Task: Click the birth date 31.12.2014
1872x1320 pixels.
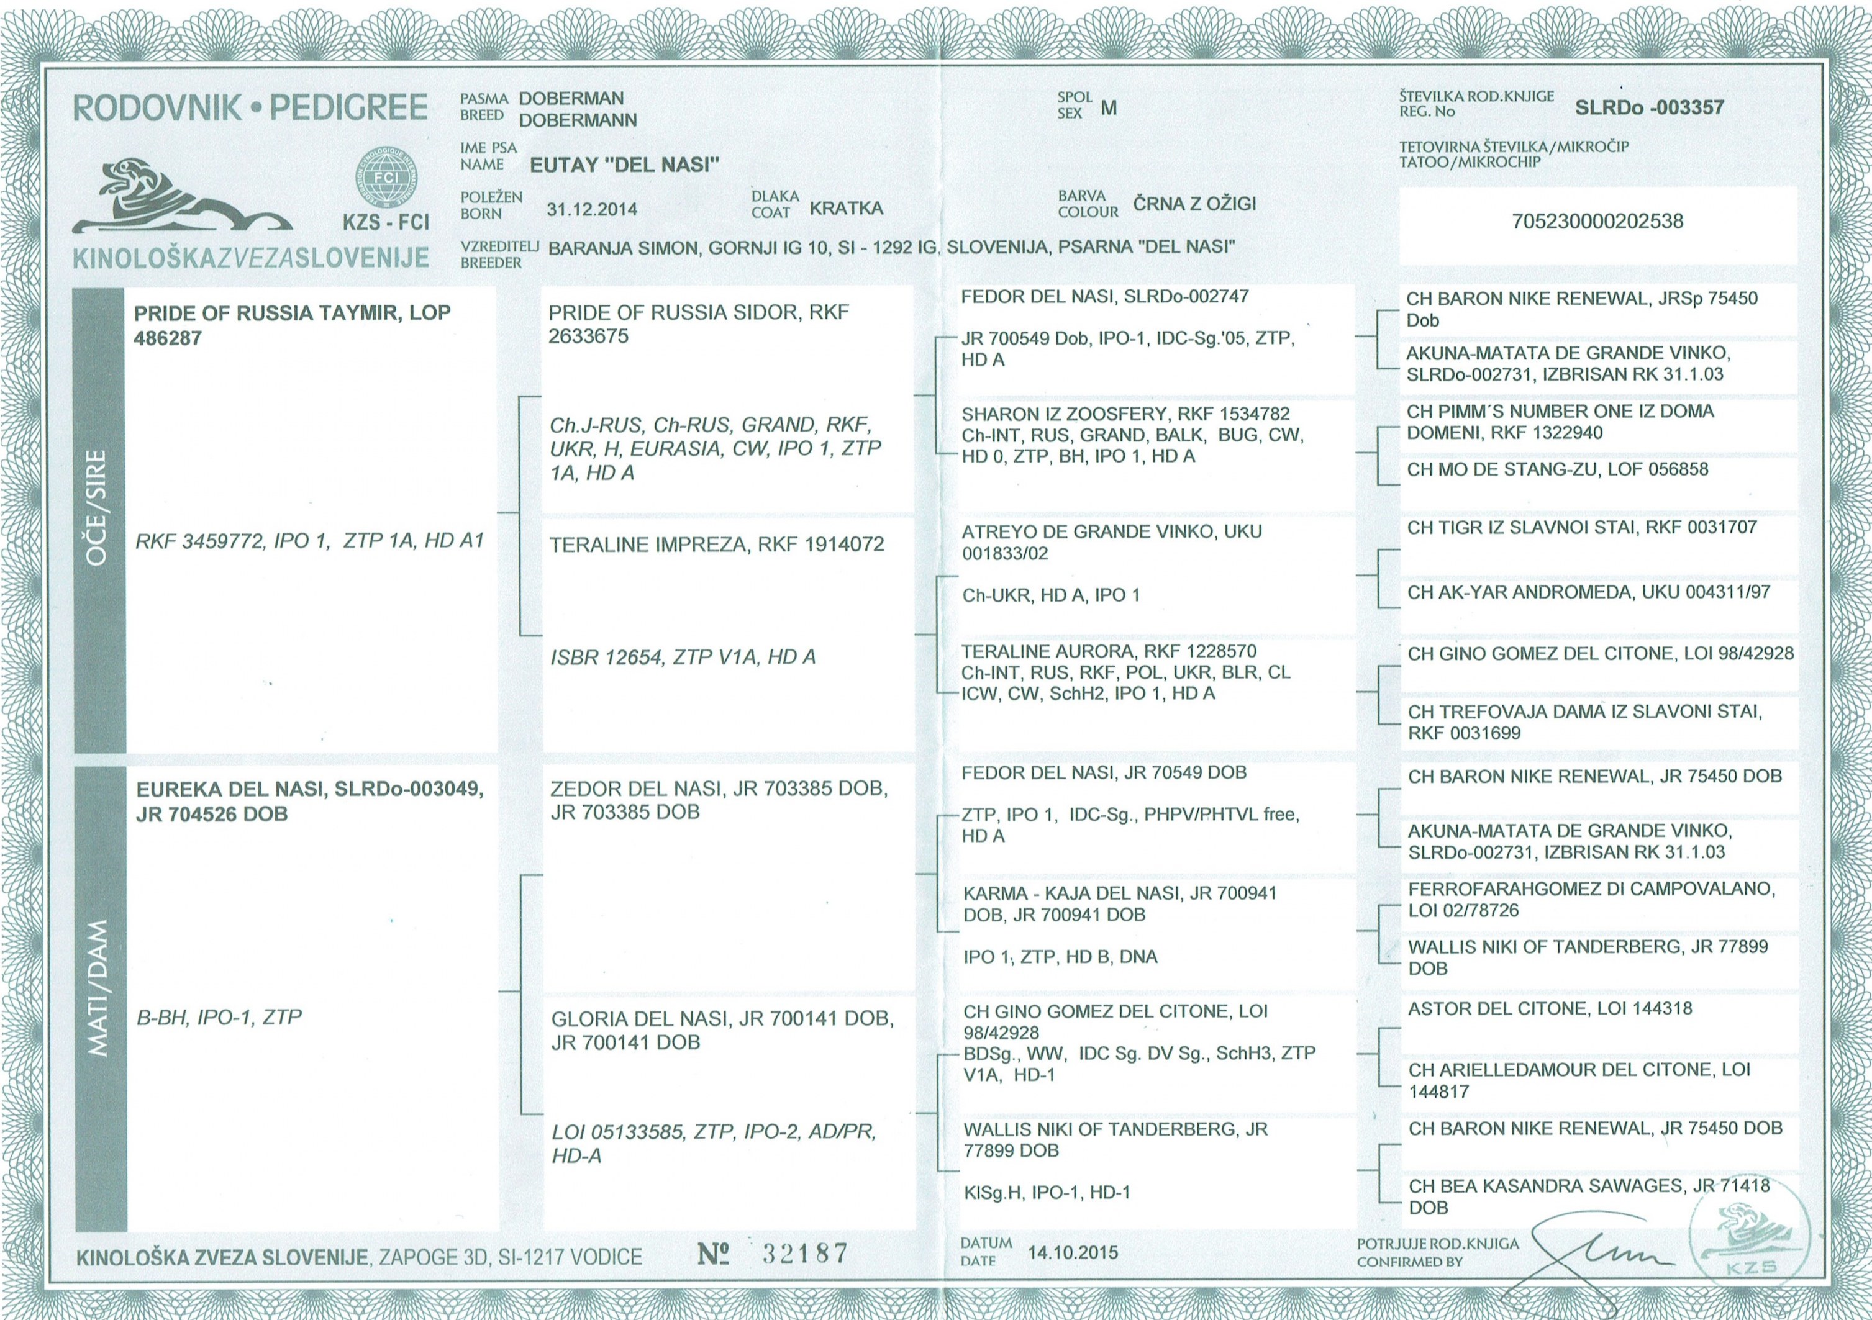Action: pyautogui.click(x=592, y=209)
